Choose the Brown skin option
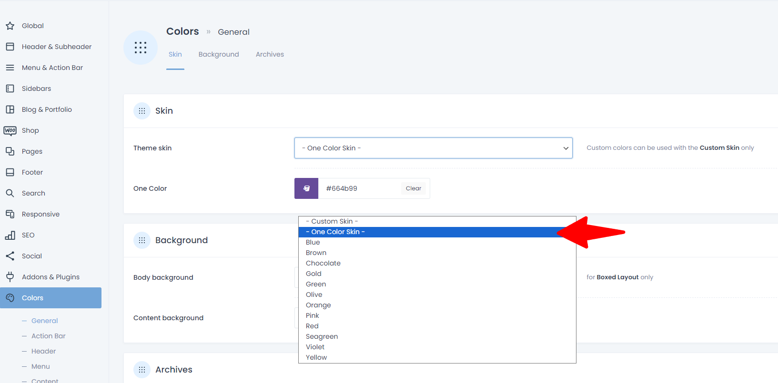778x383 pixels. [437, 253]
